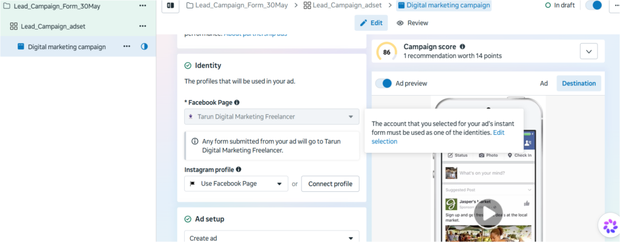This screenshot has width=620, height=242.
Task: Click the Suggested Post chevron in preview
Action: tap(530, 190)
